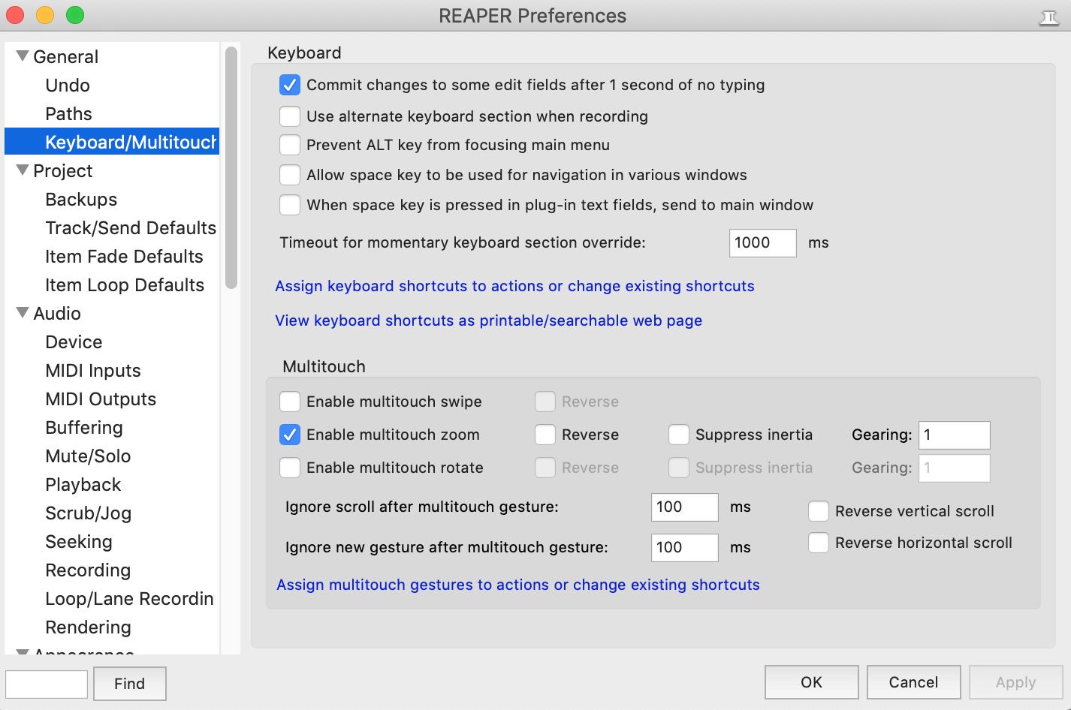1071x710 pixels.
Task: Open Assign keyboard shortcuts to actions link
Action: click(x=514, y=286)
